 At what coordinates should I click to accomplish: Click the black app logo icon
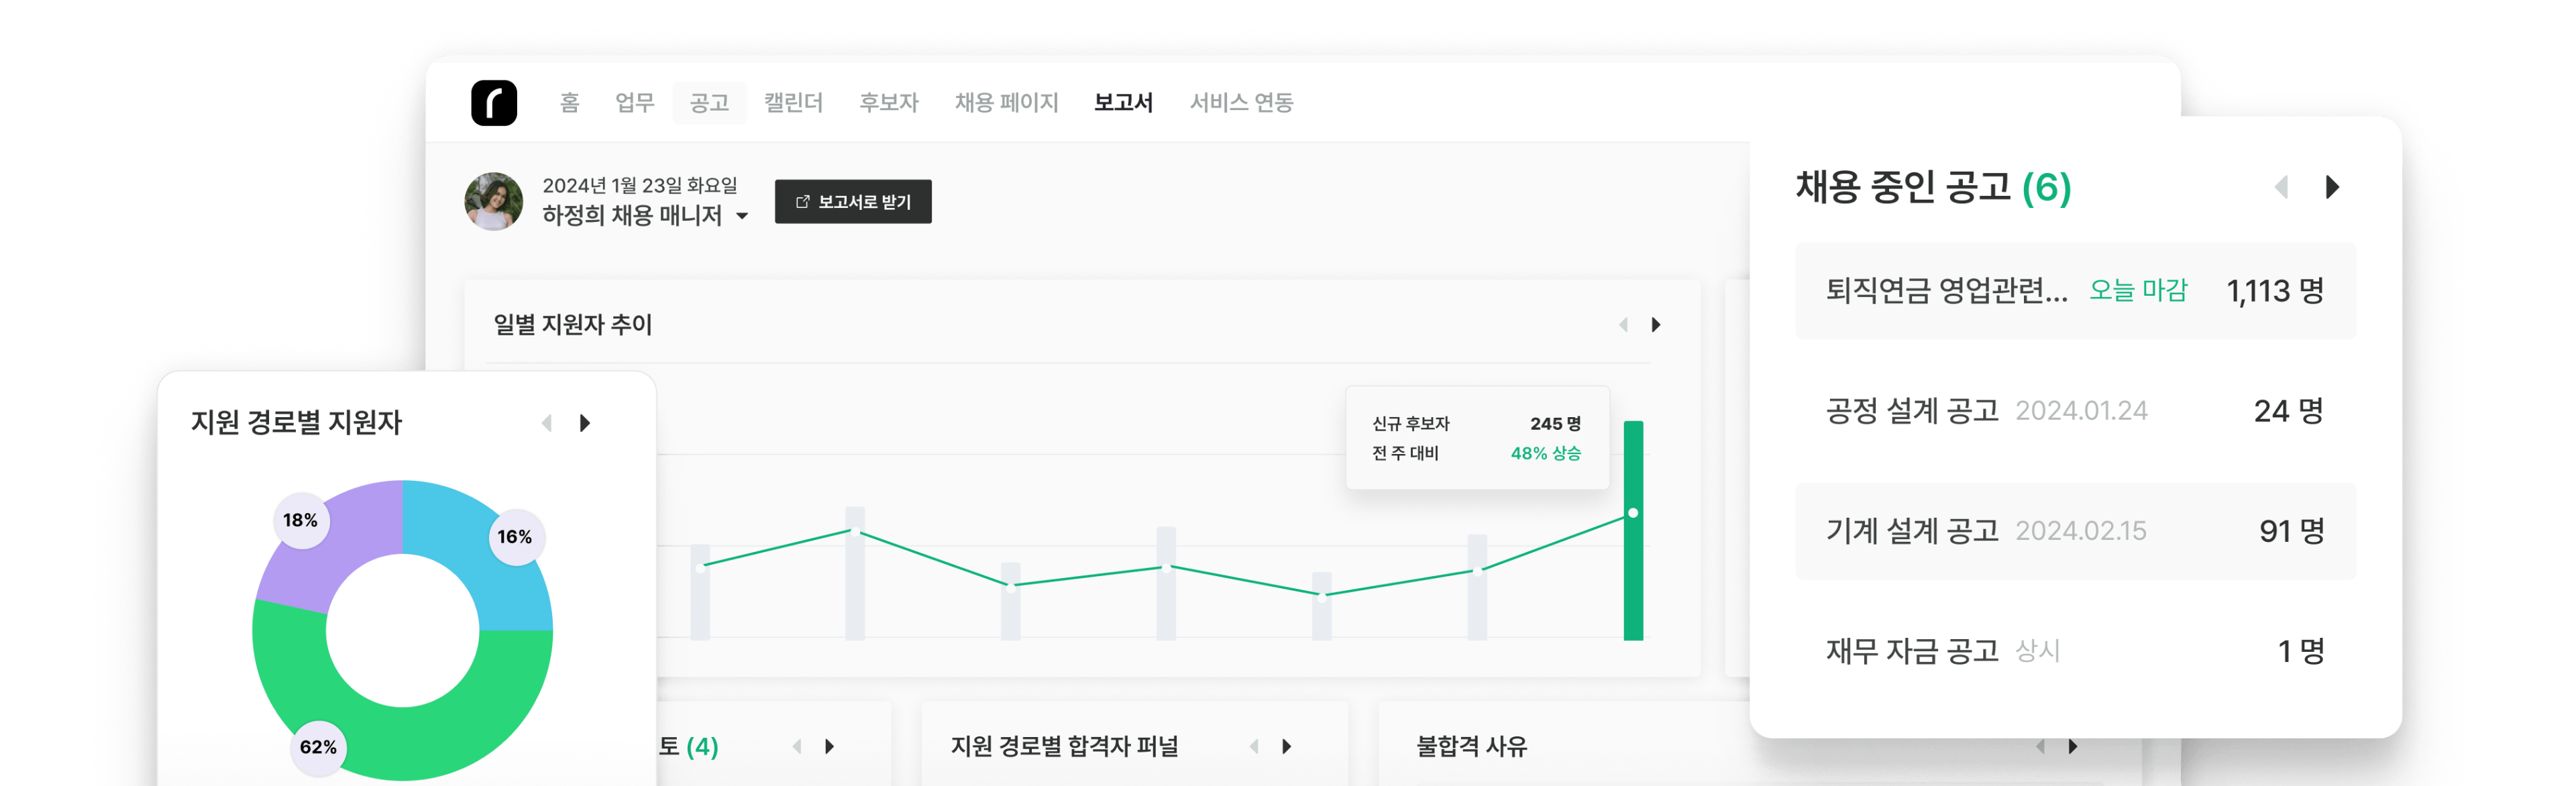(x=494, y=103)
